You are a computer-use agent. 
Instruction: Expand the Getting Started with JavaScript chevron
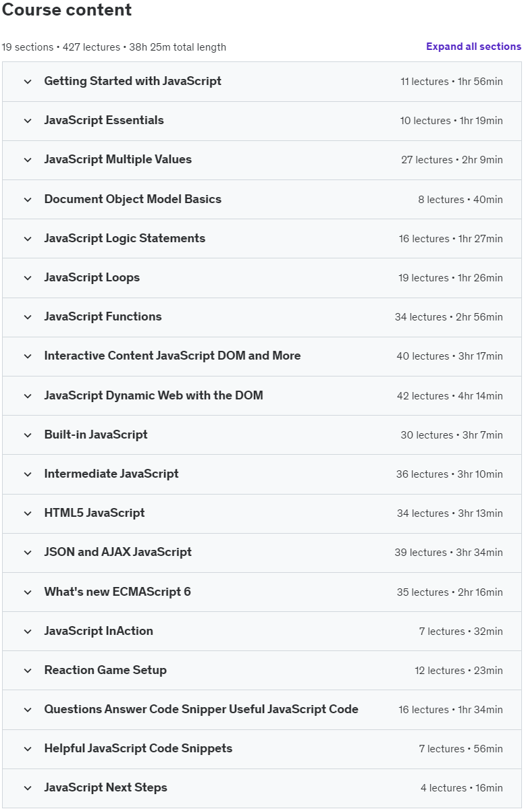click(28, 82)
